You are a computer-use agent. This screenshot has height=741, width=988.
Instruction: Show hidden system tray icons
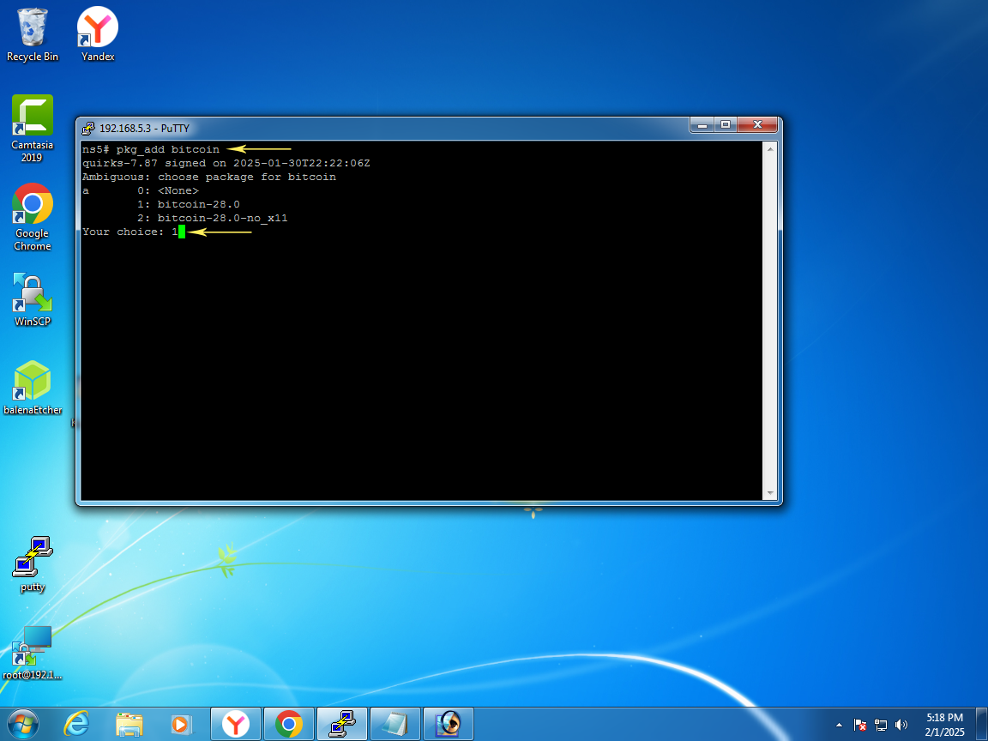[839, 726]
